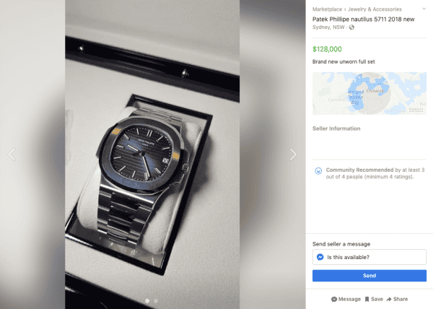This screenshot has width=433, height=309.
Task: Go to the Jewelry & Accessories category
Action: click(x=375, y=9)
